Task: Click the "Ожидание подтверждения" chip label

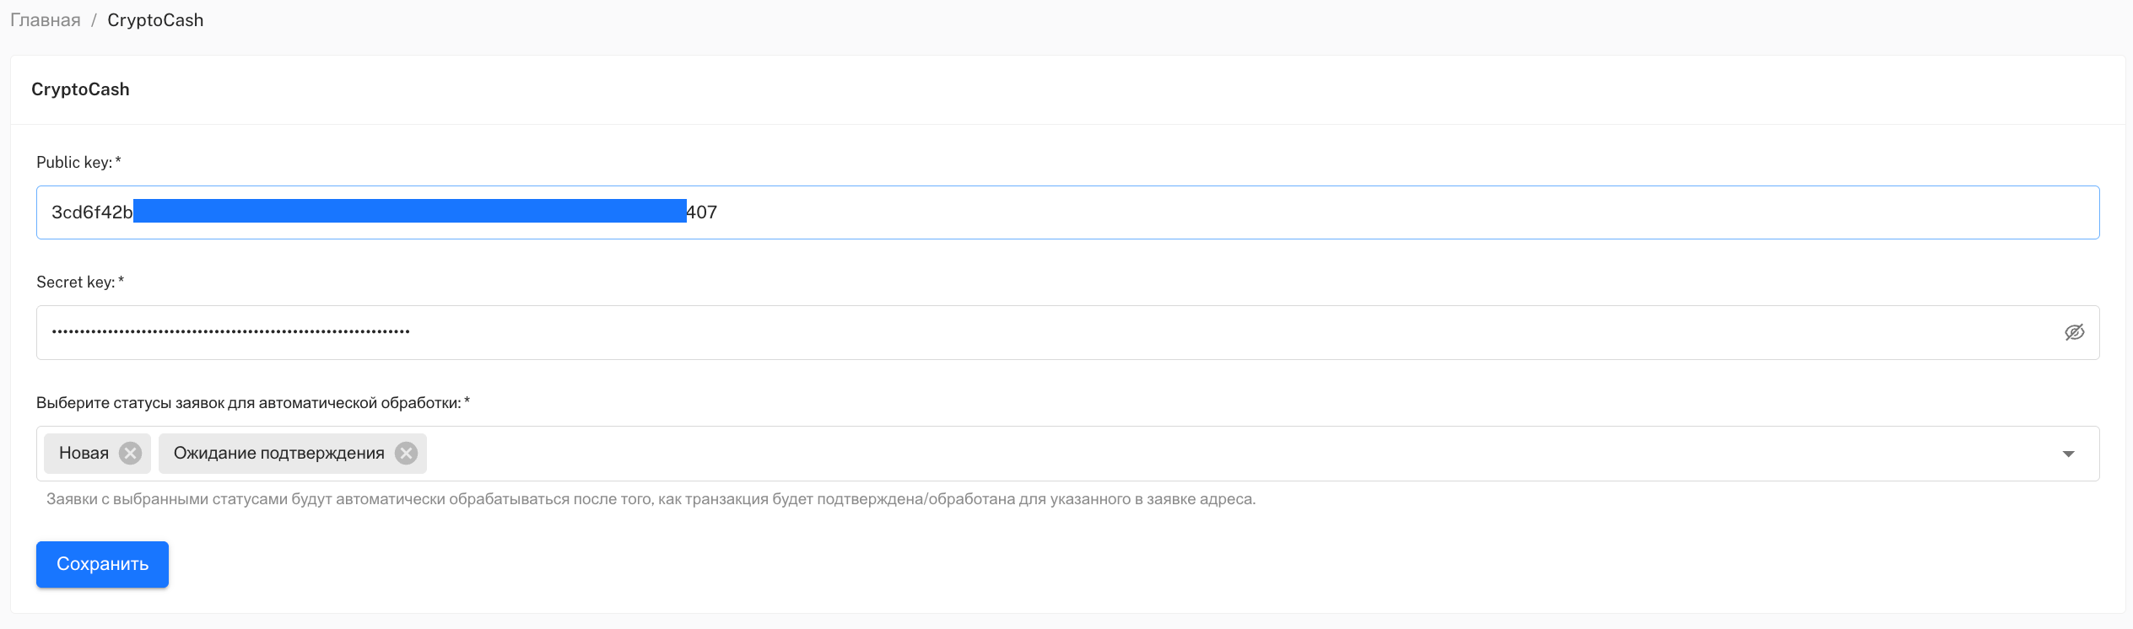Action: point(278,454)
